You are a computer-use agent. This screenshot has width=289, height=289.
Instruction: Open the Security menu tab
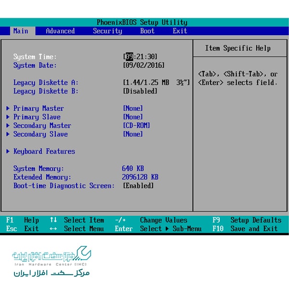click(x=107, y=31)
